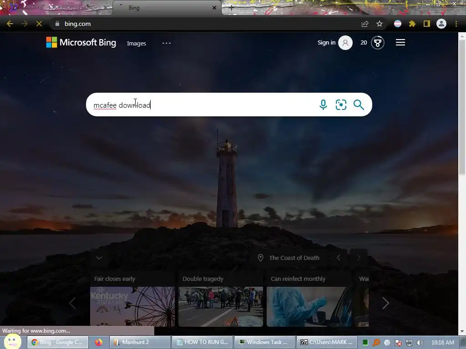Open the Can reinfect monthly story
Image resolution: width=466 pixels, height=349 pixels.
[298, 279]
